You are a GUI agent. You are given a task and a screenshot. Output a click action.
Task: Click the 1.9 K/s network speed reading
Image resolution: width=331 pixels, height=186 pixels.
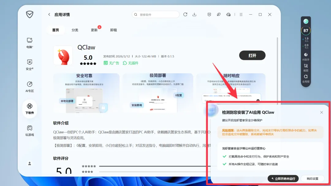coord(306,40)
